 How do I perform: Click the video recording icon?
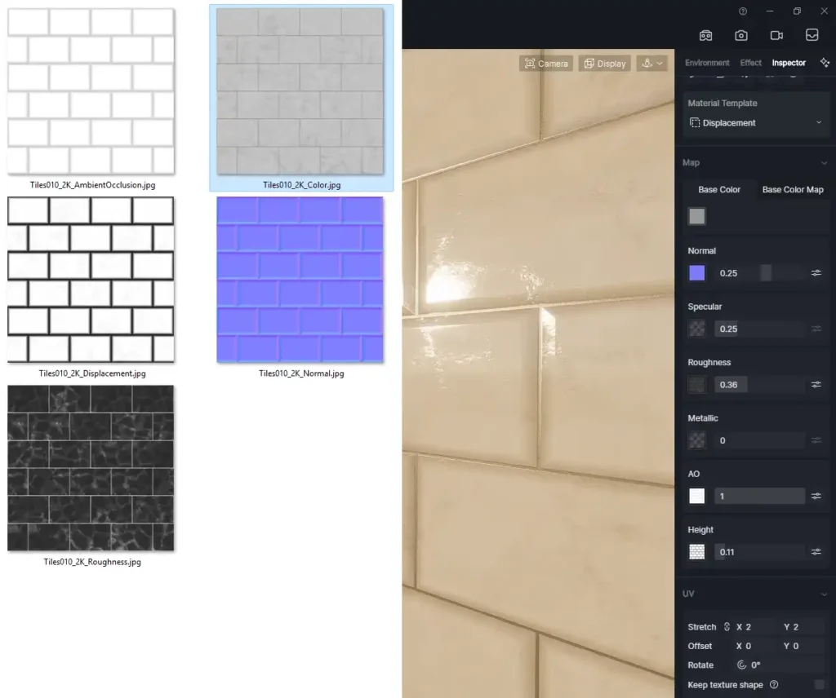coord(776,36)
